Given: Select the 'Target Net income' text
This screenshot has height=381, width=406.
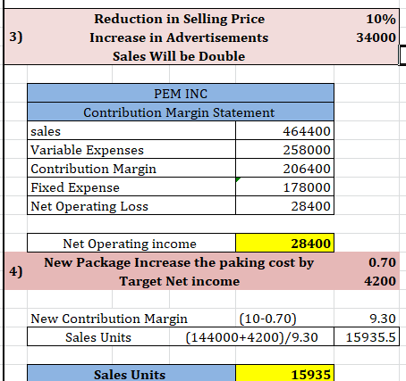Looking at the screenshot, I should coord(180,281).
